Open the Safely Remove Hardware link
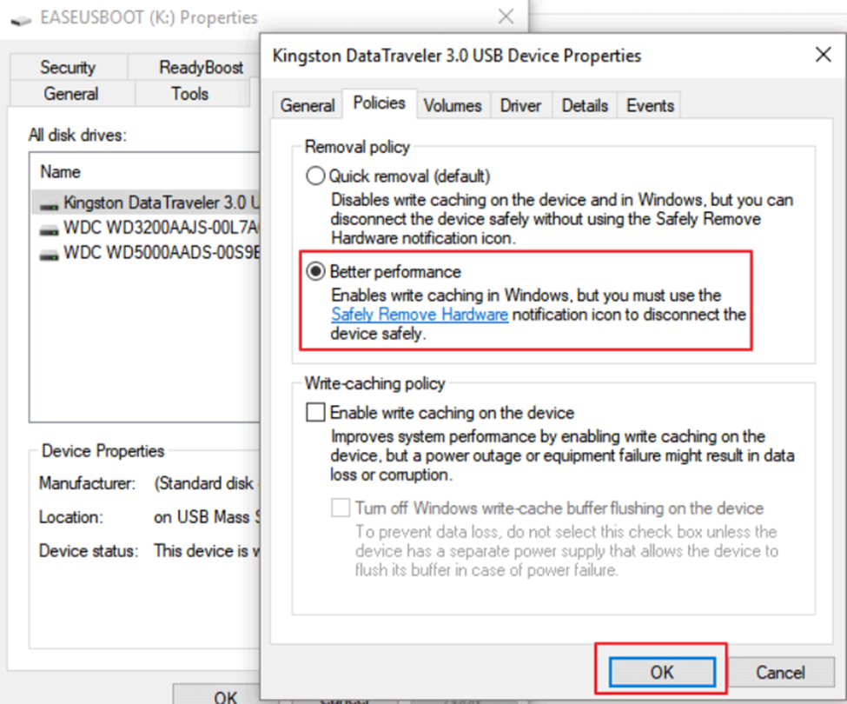The image size is (847, 704). click(420, 315)
